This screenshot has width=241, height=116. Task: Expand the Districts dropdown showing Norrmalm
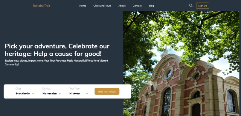[52, 93]
